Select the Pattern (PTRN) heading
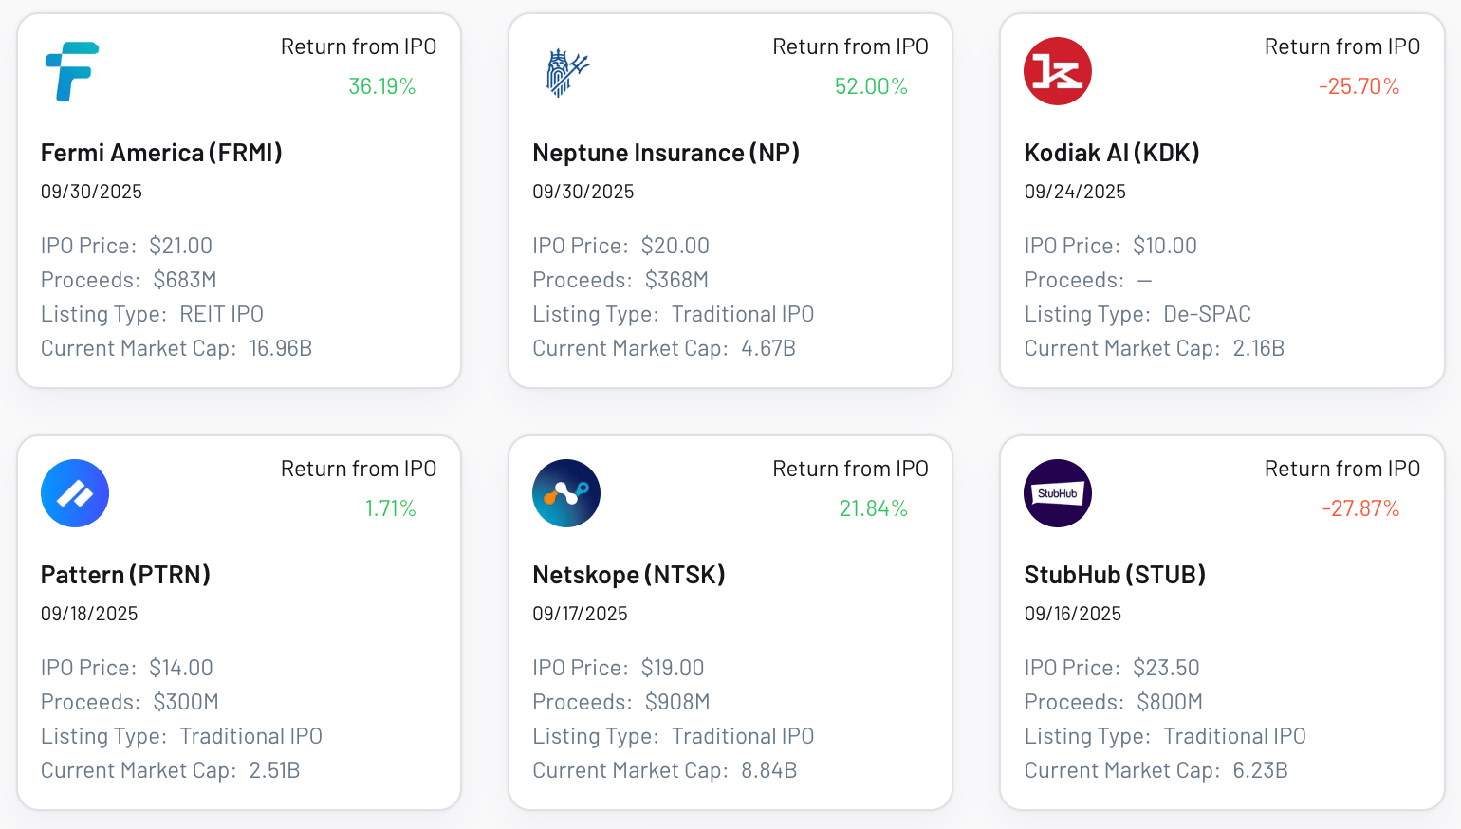 point(125,575)
